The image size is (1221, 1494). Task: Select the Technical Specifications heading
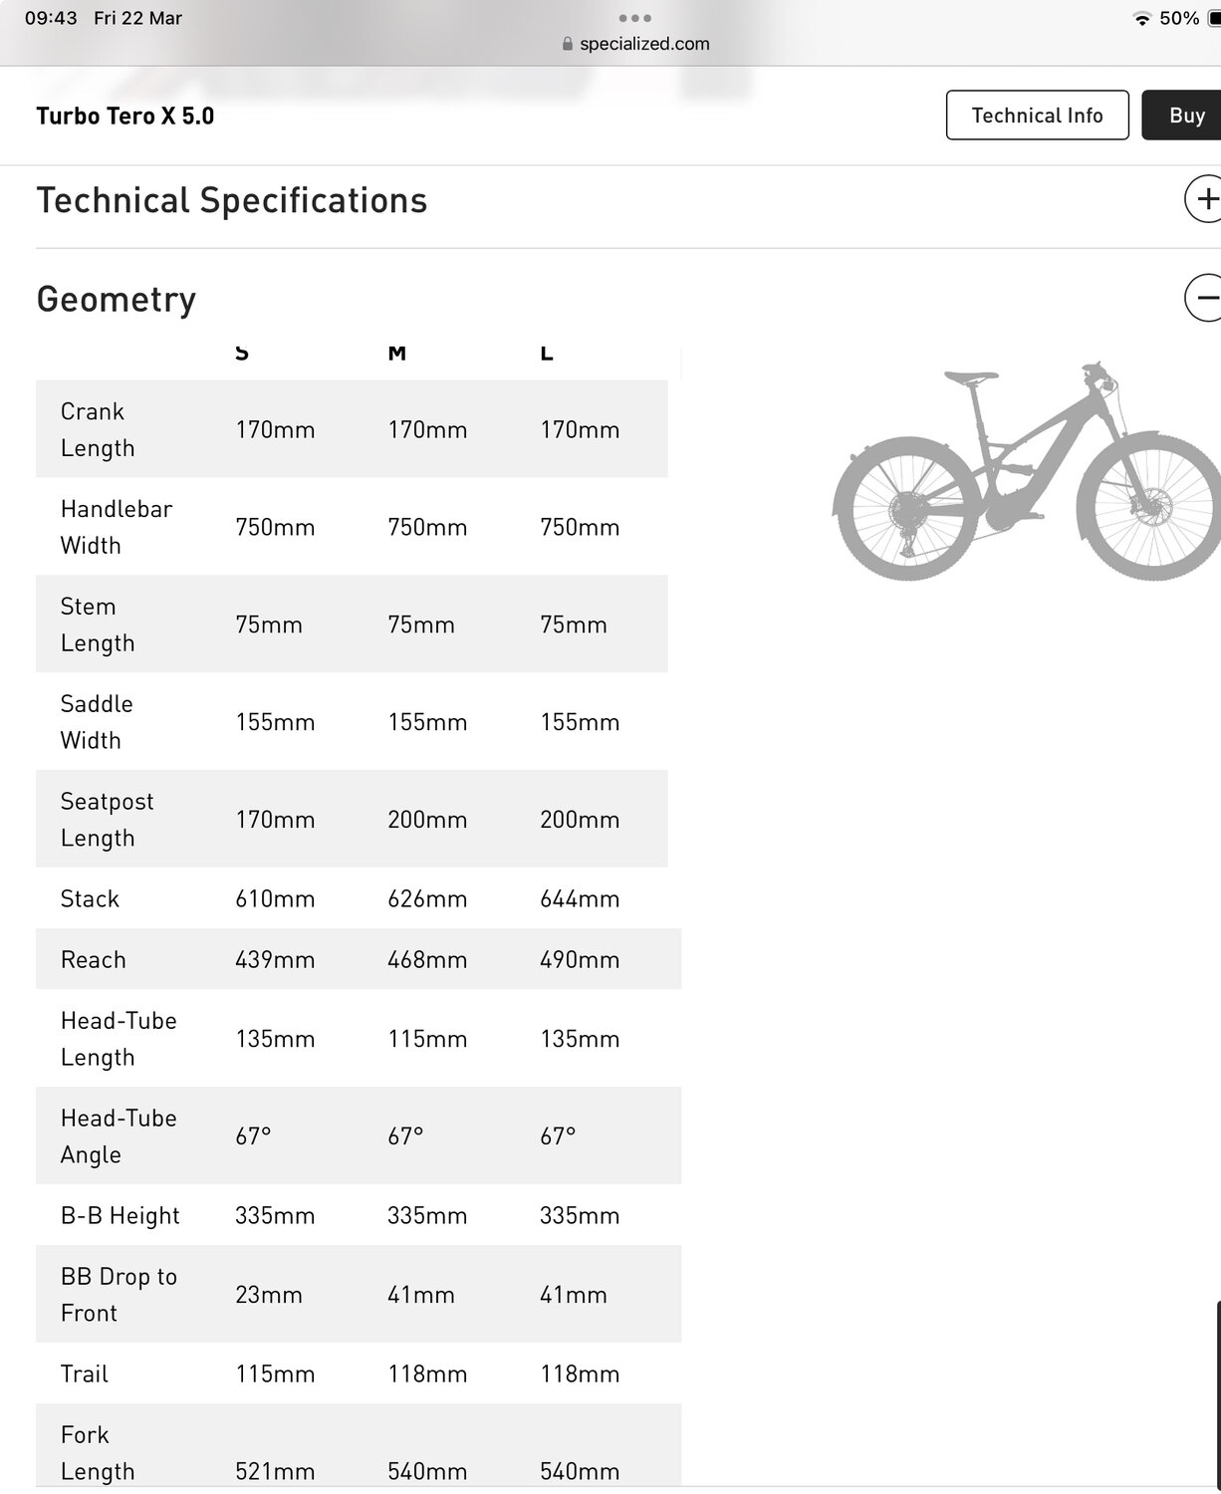coord(232,200)
